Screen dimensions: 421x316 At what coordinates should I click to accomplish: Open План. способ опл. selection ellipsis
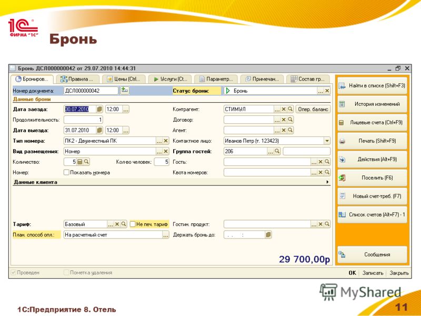tap(166, 235)
